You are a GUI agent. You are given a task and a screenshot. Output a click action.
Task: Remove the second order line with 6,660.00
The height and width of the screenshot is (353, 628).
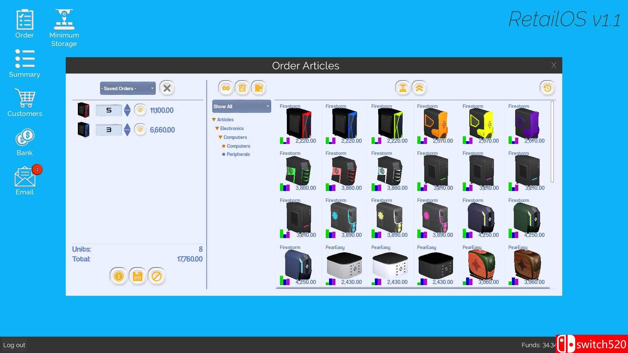(x=140, y=130)
